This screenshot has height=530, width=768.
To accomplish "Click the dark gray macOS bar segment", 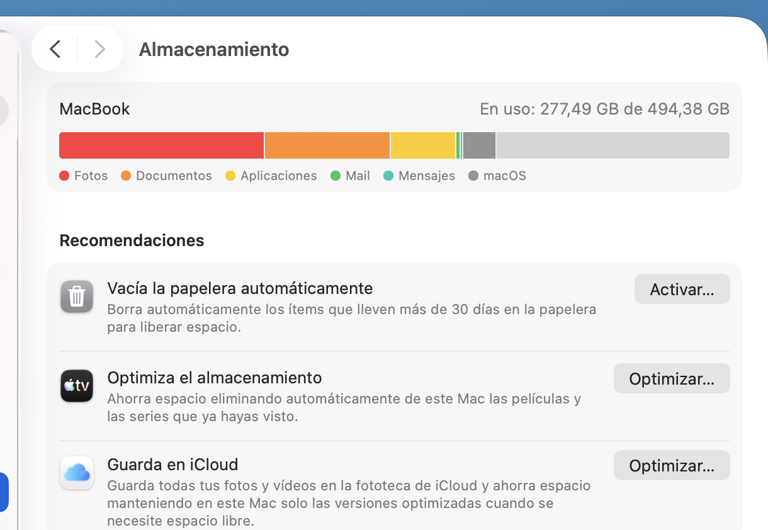I will pyautogui.click(x=479, y=145).
